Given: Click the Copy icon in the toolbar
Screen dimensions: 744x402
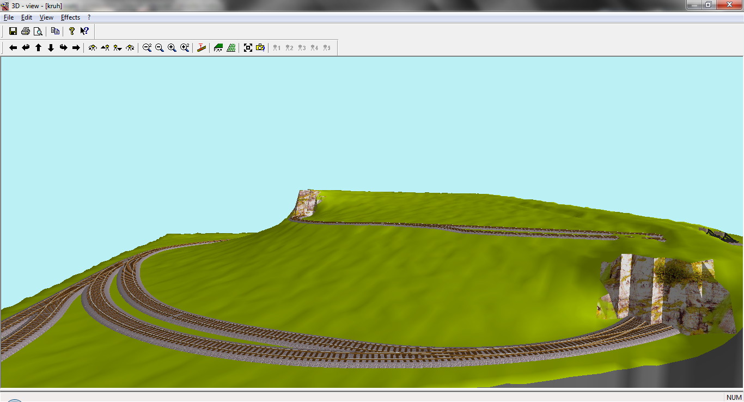Looking at the screenshot, I should (x=55, y=31).
